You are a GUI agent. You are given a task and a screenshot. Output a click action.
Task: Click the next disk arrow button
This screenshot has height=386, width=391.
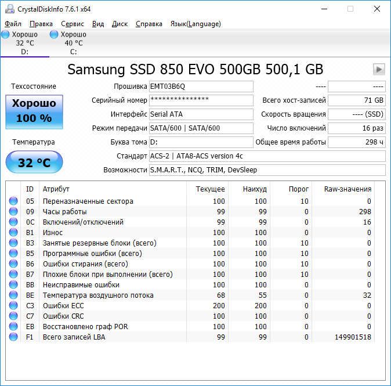pos(379,70)
